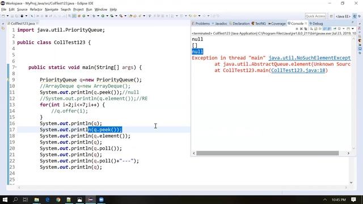Toggle Show Console When Standard Error Changes
This screenshot has height=204, width=363.
pyautogui.click(x=329, y=29)
